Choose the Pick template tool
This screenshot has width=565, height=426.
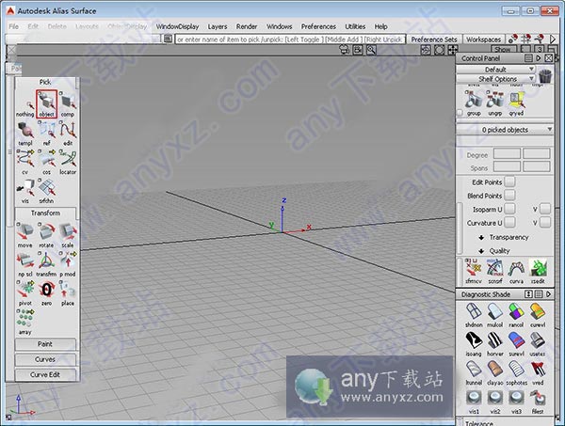click(24, 133)
